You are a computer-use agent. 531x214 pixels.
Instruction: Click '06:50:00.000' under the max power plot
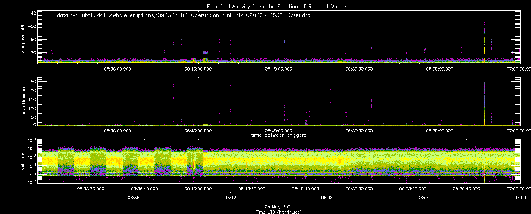359,69
